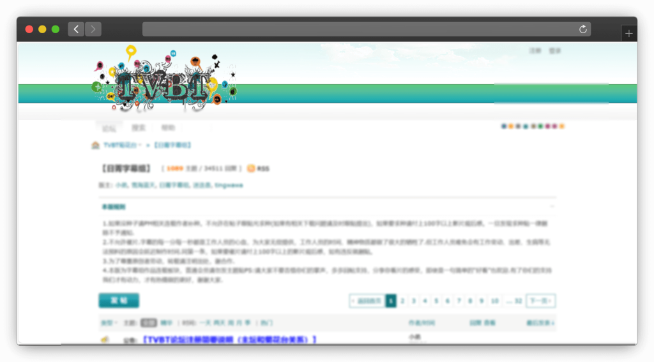Filter threads by 精华 digest
Screen dimensions: 654x362
[167, 323]
